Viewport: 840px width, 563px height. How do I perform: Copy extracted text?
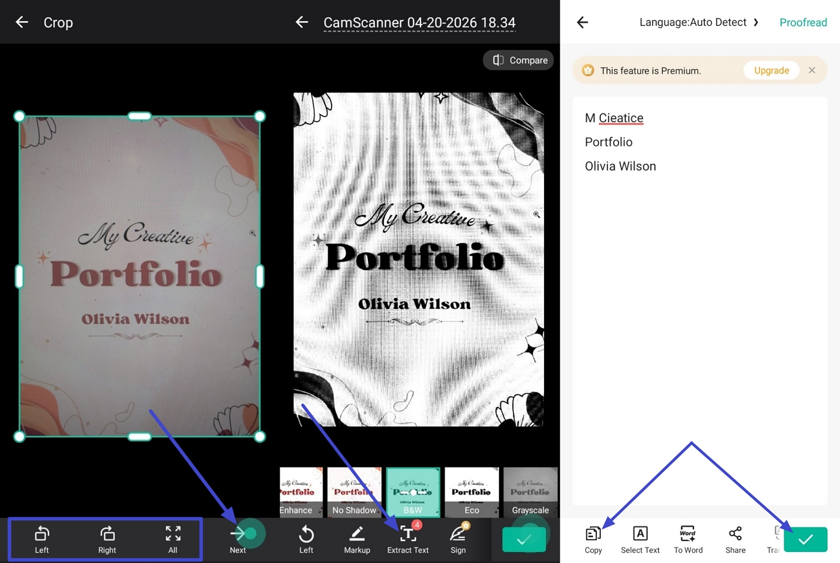tap(593, 540)
